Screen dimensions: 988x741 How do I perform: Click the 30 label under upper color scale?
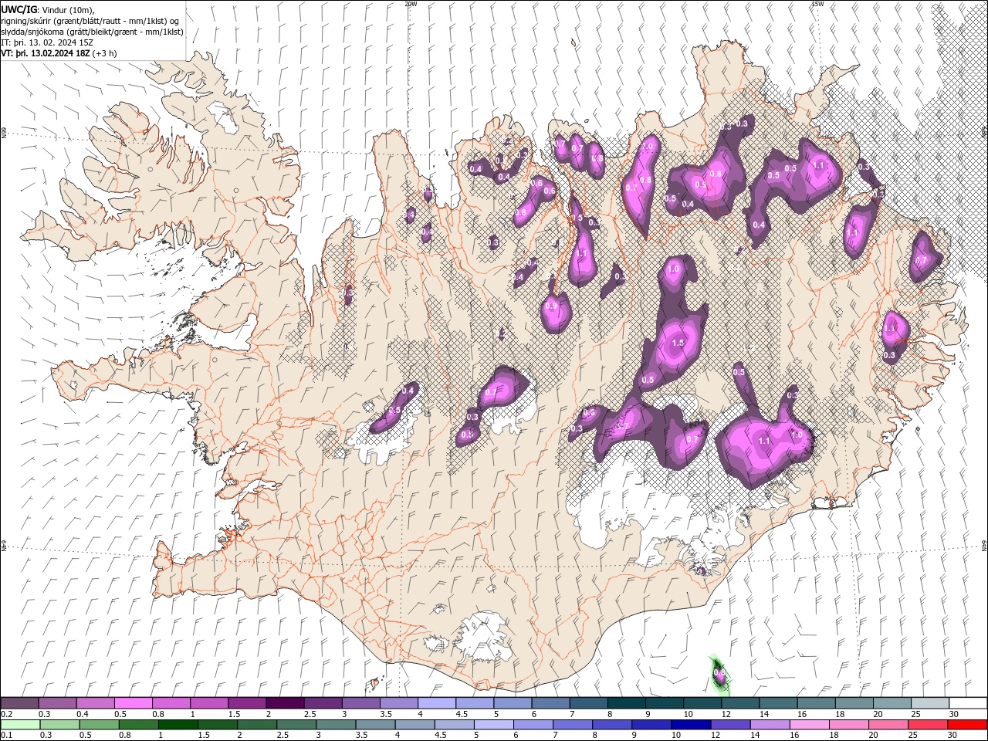coord(954,714)
